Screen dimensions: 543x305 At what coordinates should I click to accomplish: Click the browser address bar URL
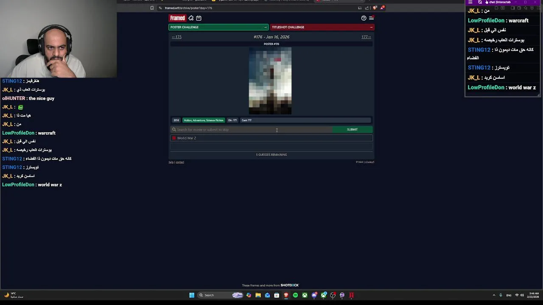pyautogui.click(x=188, y=8)
